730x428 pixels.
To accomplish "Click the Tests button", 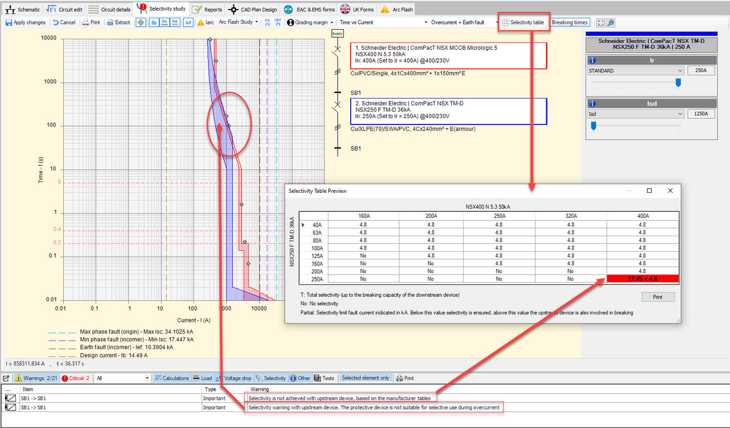I will coord(325,378).
